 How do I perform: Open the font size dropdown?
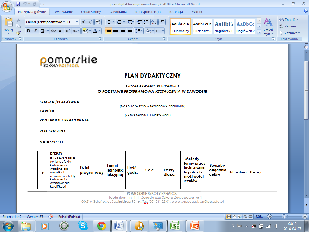[x=77, y=22]
